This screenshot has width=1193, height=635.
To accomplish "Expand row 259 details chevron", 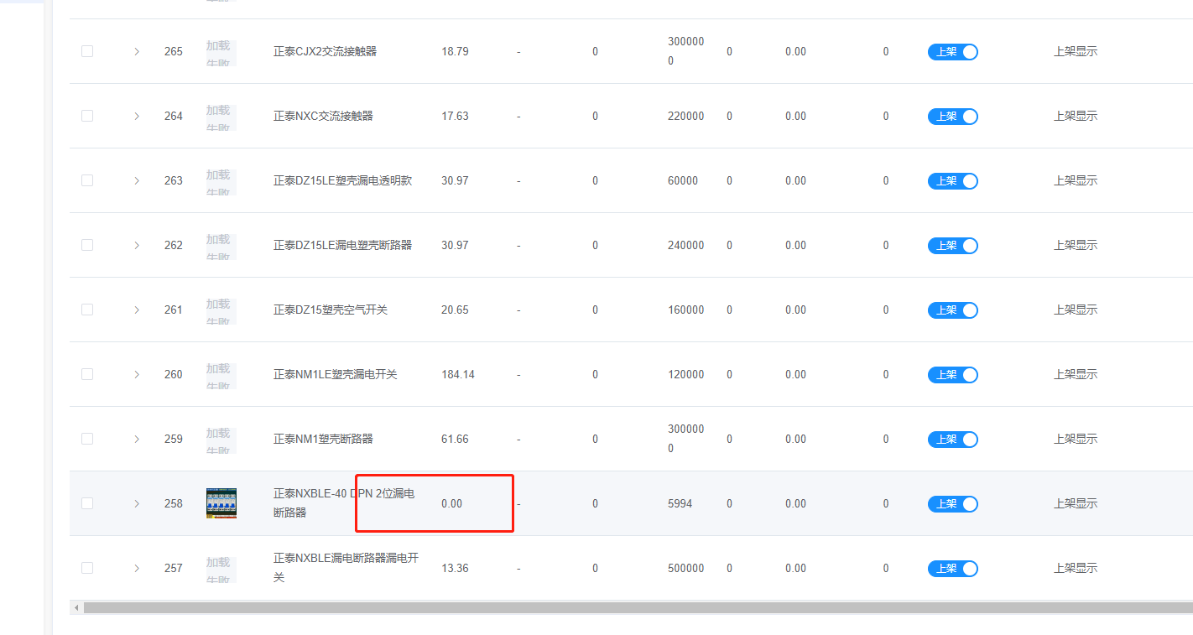I will (137, 439).
